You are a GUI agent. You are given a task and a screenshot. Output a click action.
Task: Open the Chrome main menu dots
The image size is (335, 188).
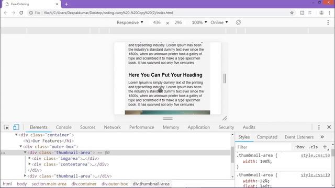(x=329, y=13)
